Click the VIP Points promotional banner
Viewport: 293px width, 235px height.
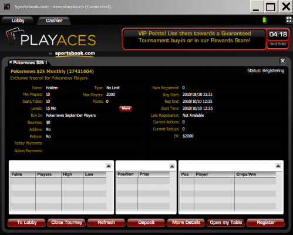[x=194, y=39]
